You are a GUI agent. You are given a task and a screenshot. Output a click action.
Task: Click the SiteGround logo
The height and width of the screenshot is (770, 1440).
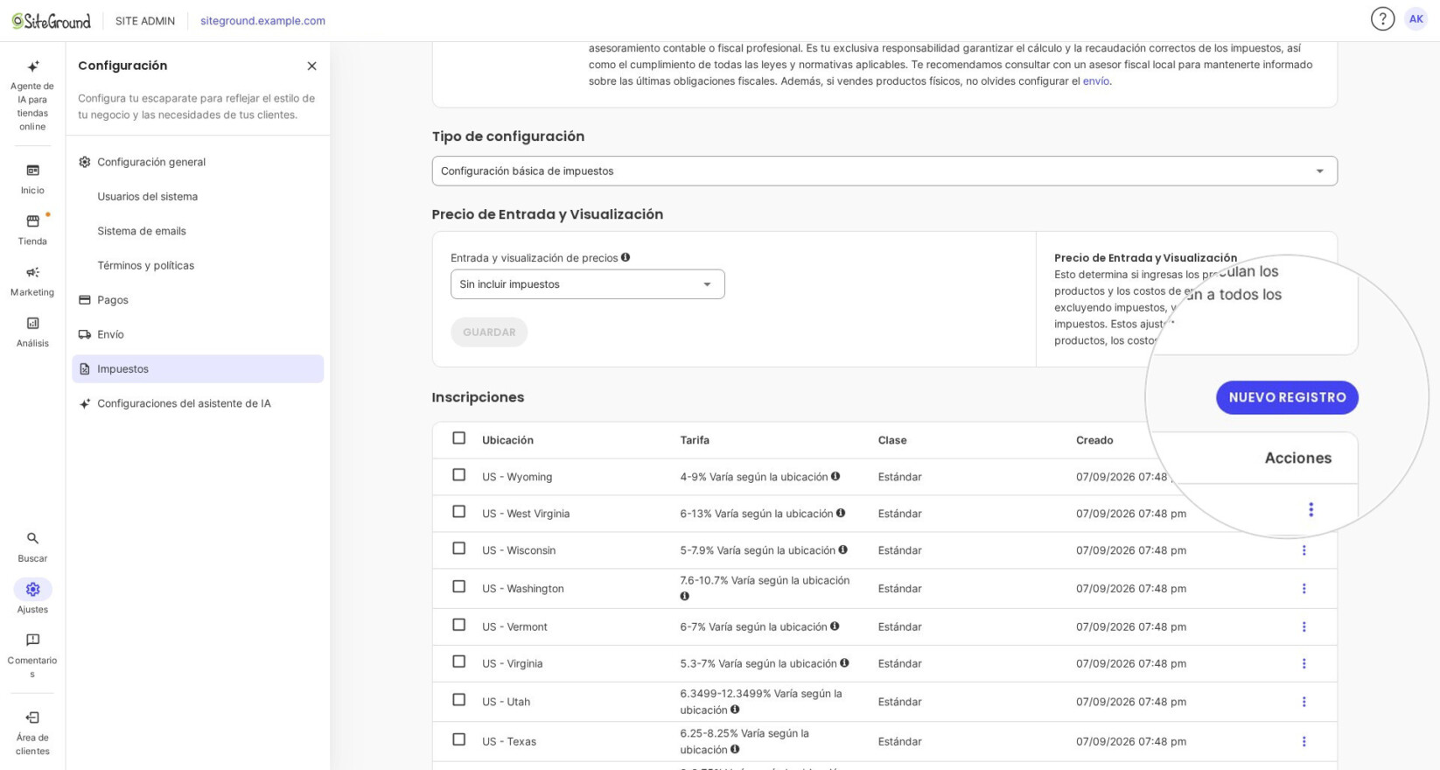tap(51, 20)
